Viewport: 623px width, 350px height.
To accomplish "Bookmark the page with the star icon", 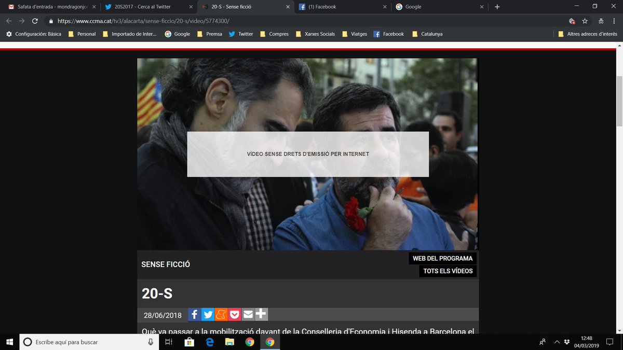I will (586, 22).
